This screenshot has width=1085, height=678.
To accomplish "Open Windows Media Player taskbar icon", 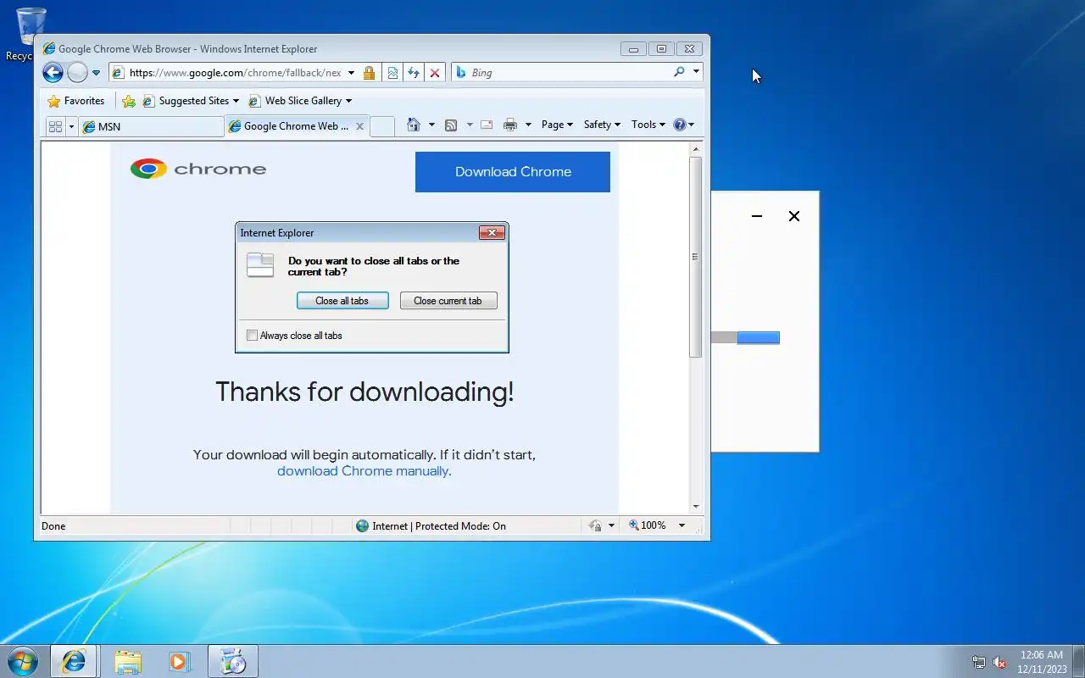I will coord(180,661).
